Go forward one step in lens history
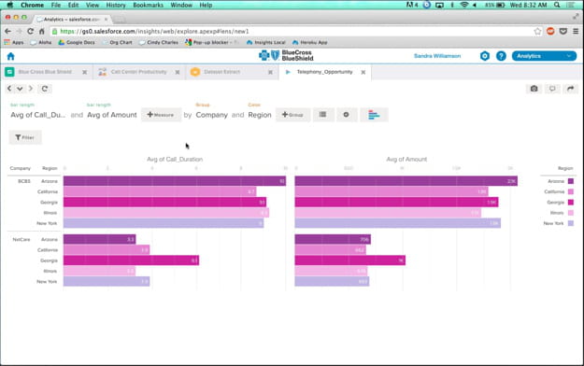 (x=31, y=89)
